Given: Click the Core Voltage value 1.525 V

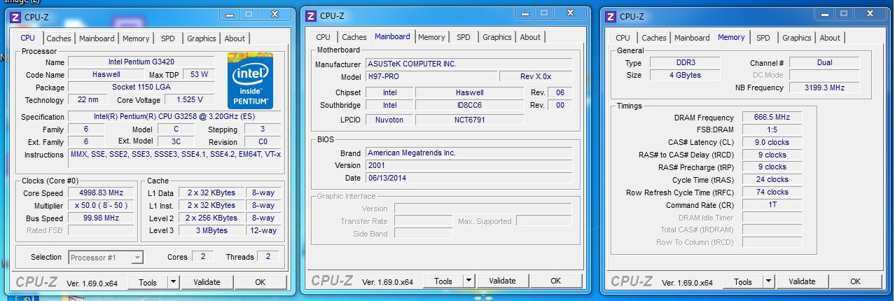Looking at the screenshot, I should point(189,100).
